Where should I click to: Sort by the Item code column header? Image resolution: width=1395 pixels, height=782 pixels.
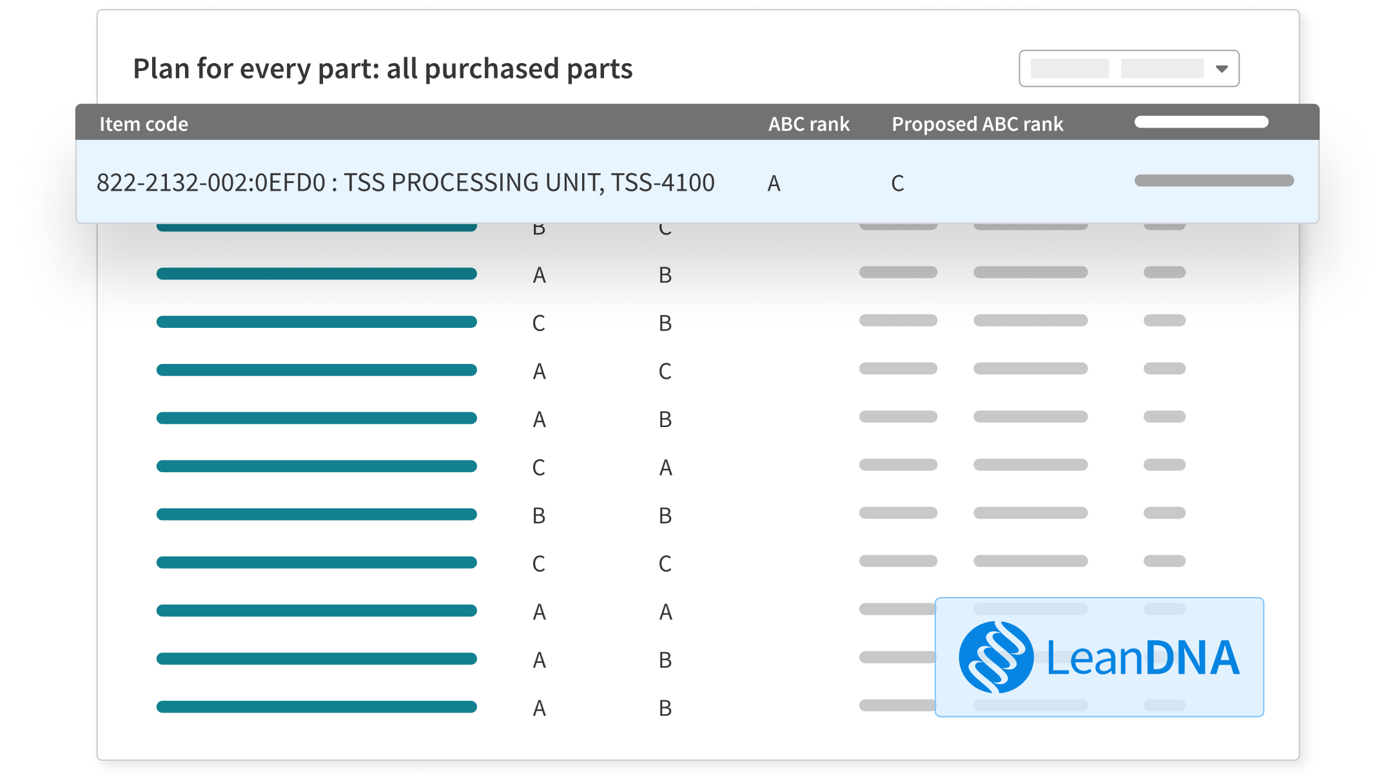coord(144,124)
